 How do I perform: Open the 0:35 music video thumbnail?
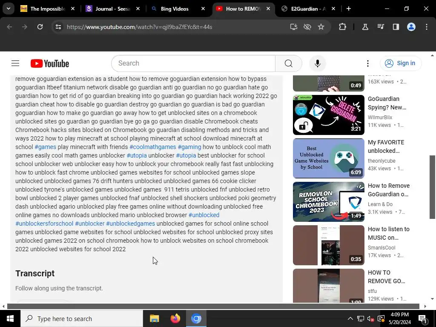[328, 245]
